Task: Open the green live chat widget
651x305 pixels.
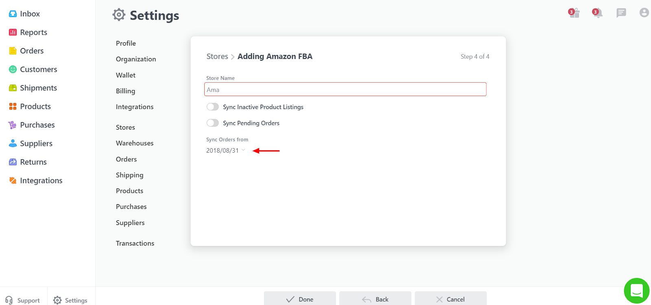Action: 637,291
